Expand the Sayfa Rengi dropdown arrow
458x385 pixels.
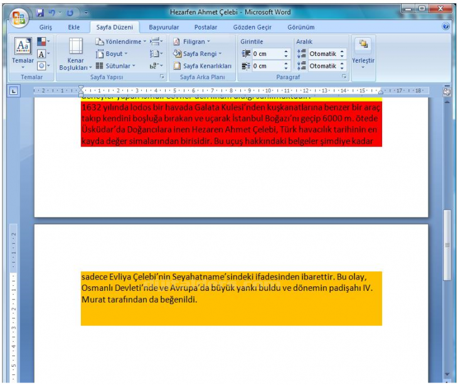point(220,54)
